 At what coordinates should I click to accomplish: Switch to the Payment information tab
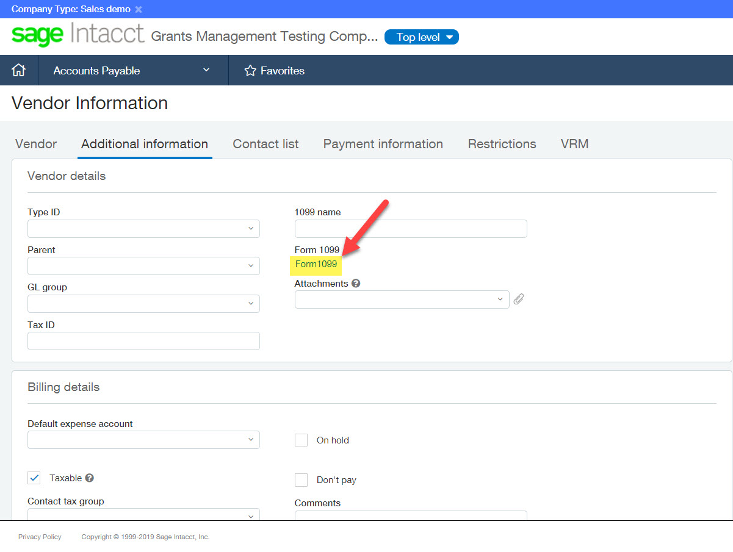[x=383, y=144]
